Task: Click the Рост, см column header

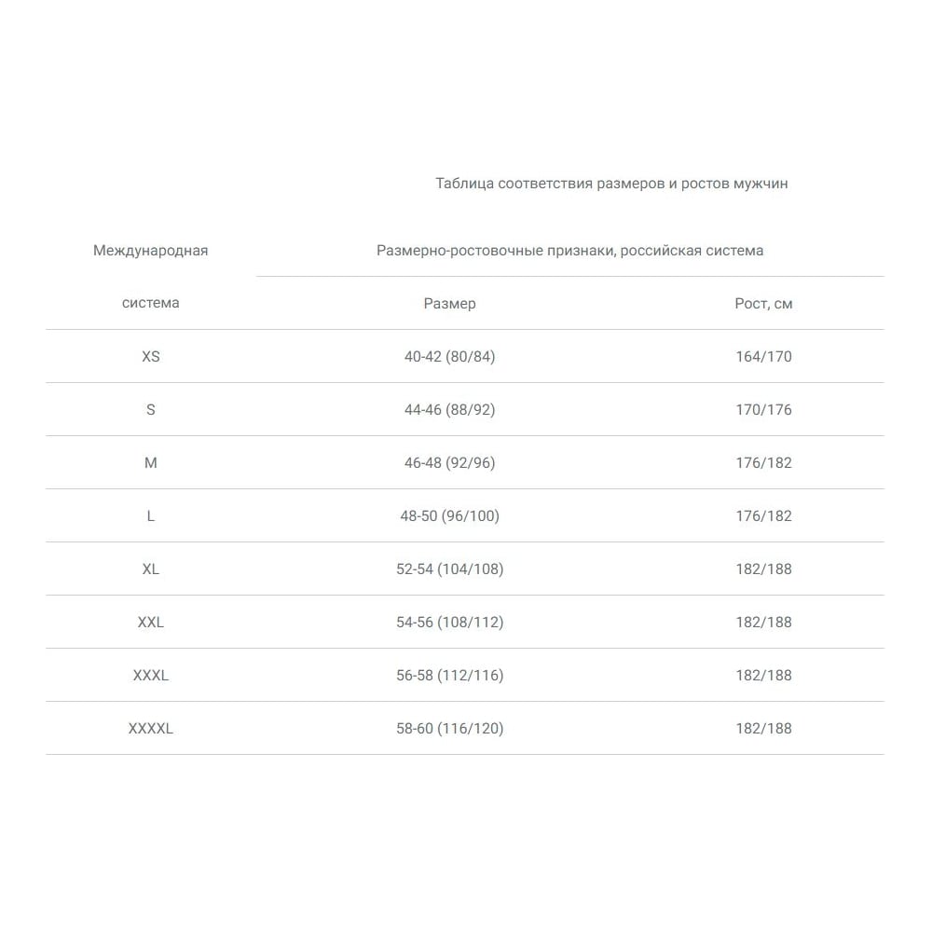Action: (x=763, y=304)
